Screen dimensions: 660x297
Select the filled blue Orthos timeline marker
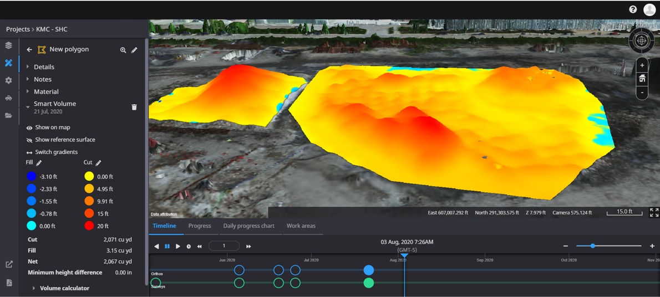[368, 270]
